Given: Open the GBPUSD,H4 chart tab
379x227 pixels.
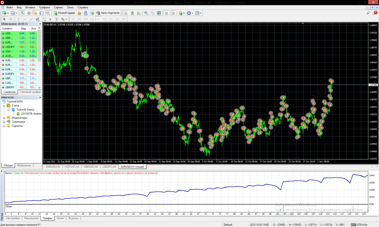Looking at the screenshot, I should coord(91,167).
